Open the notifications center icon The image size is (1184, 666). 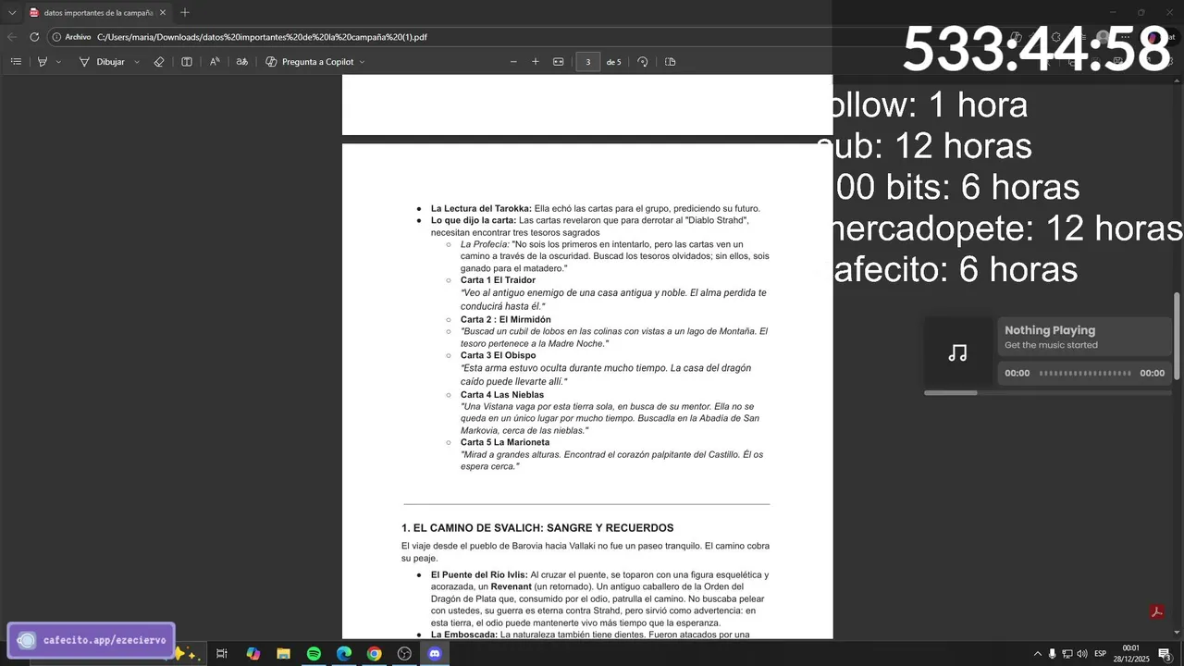[x=1165, y=654]
